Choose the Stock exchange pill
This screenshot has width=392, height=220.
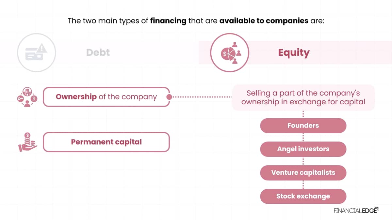(303, 196)
